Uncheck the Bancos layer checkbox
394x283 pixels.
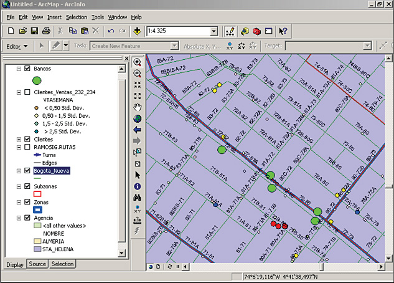[x=27, y=69]
